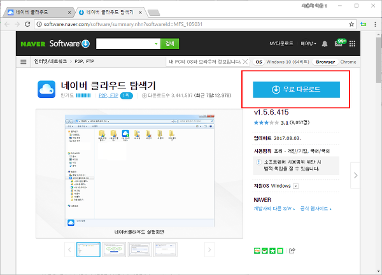The height and width of the screenshot is (275, 382).
Task: Click the NAVER developer name text
Action: [x=262, y=200]
